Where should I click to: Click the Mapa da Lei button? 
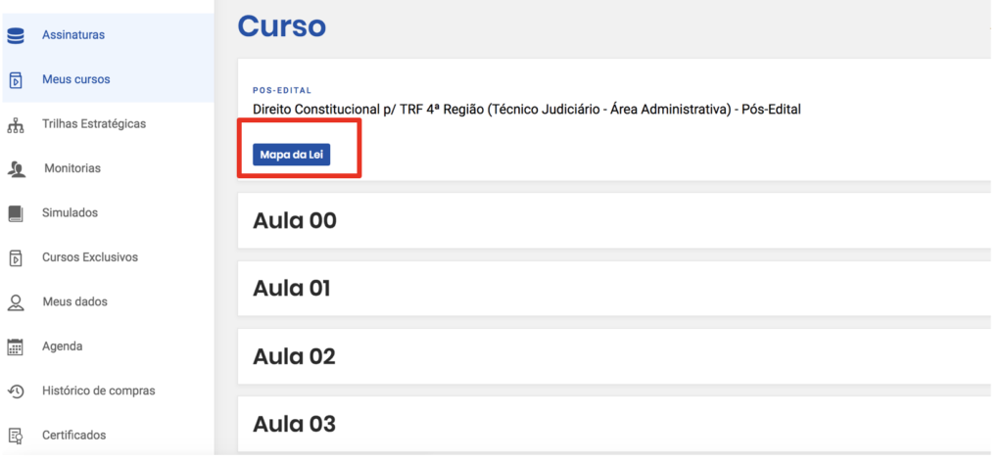(x=292, y=155)
